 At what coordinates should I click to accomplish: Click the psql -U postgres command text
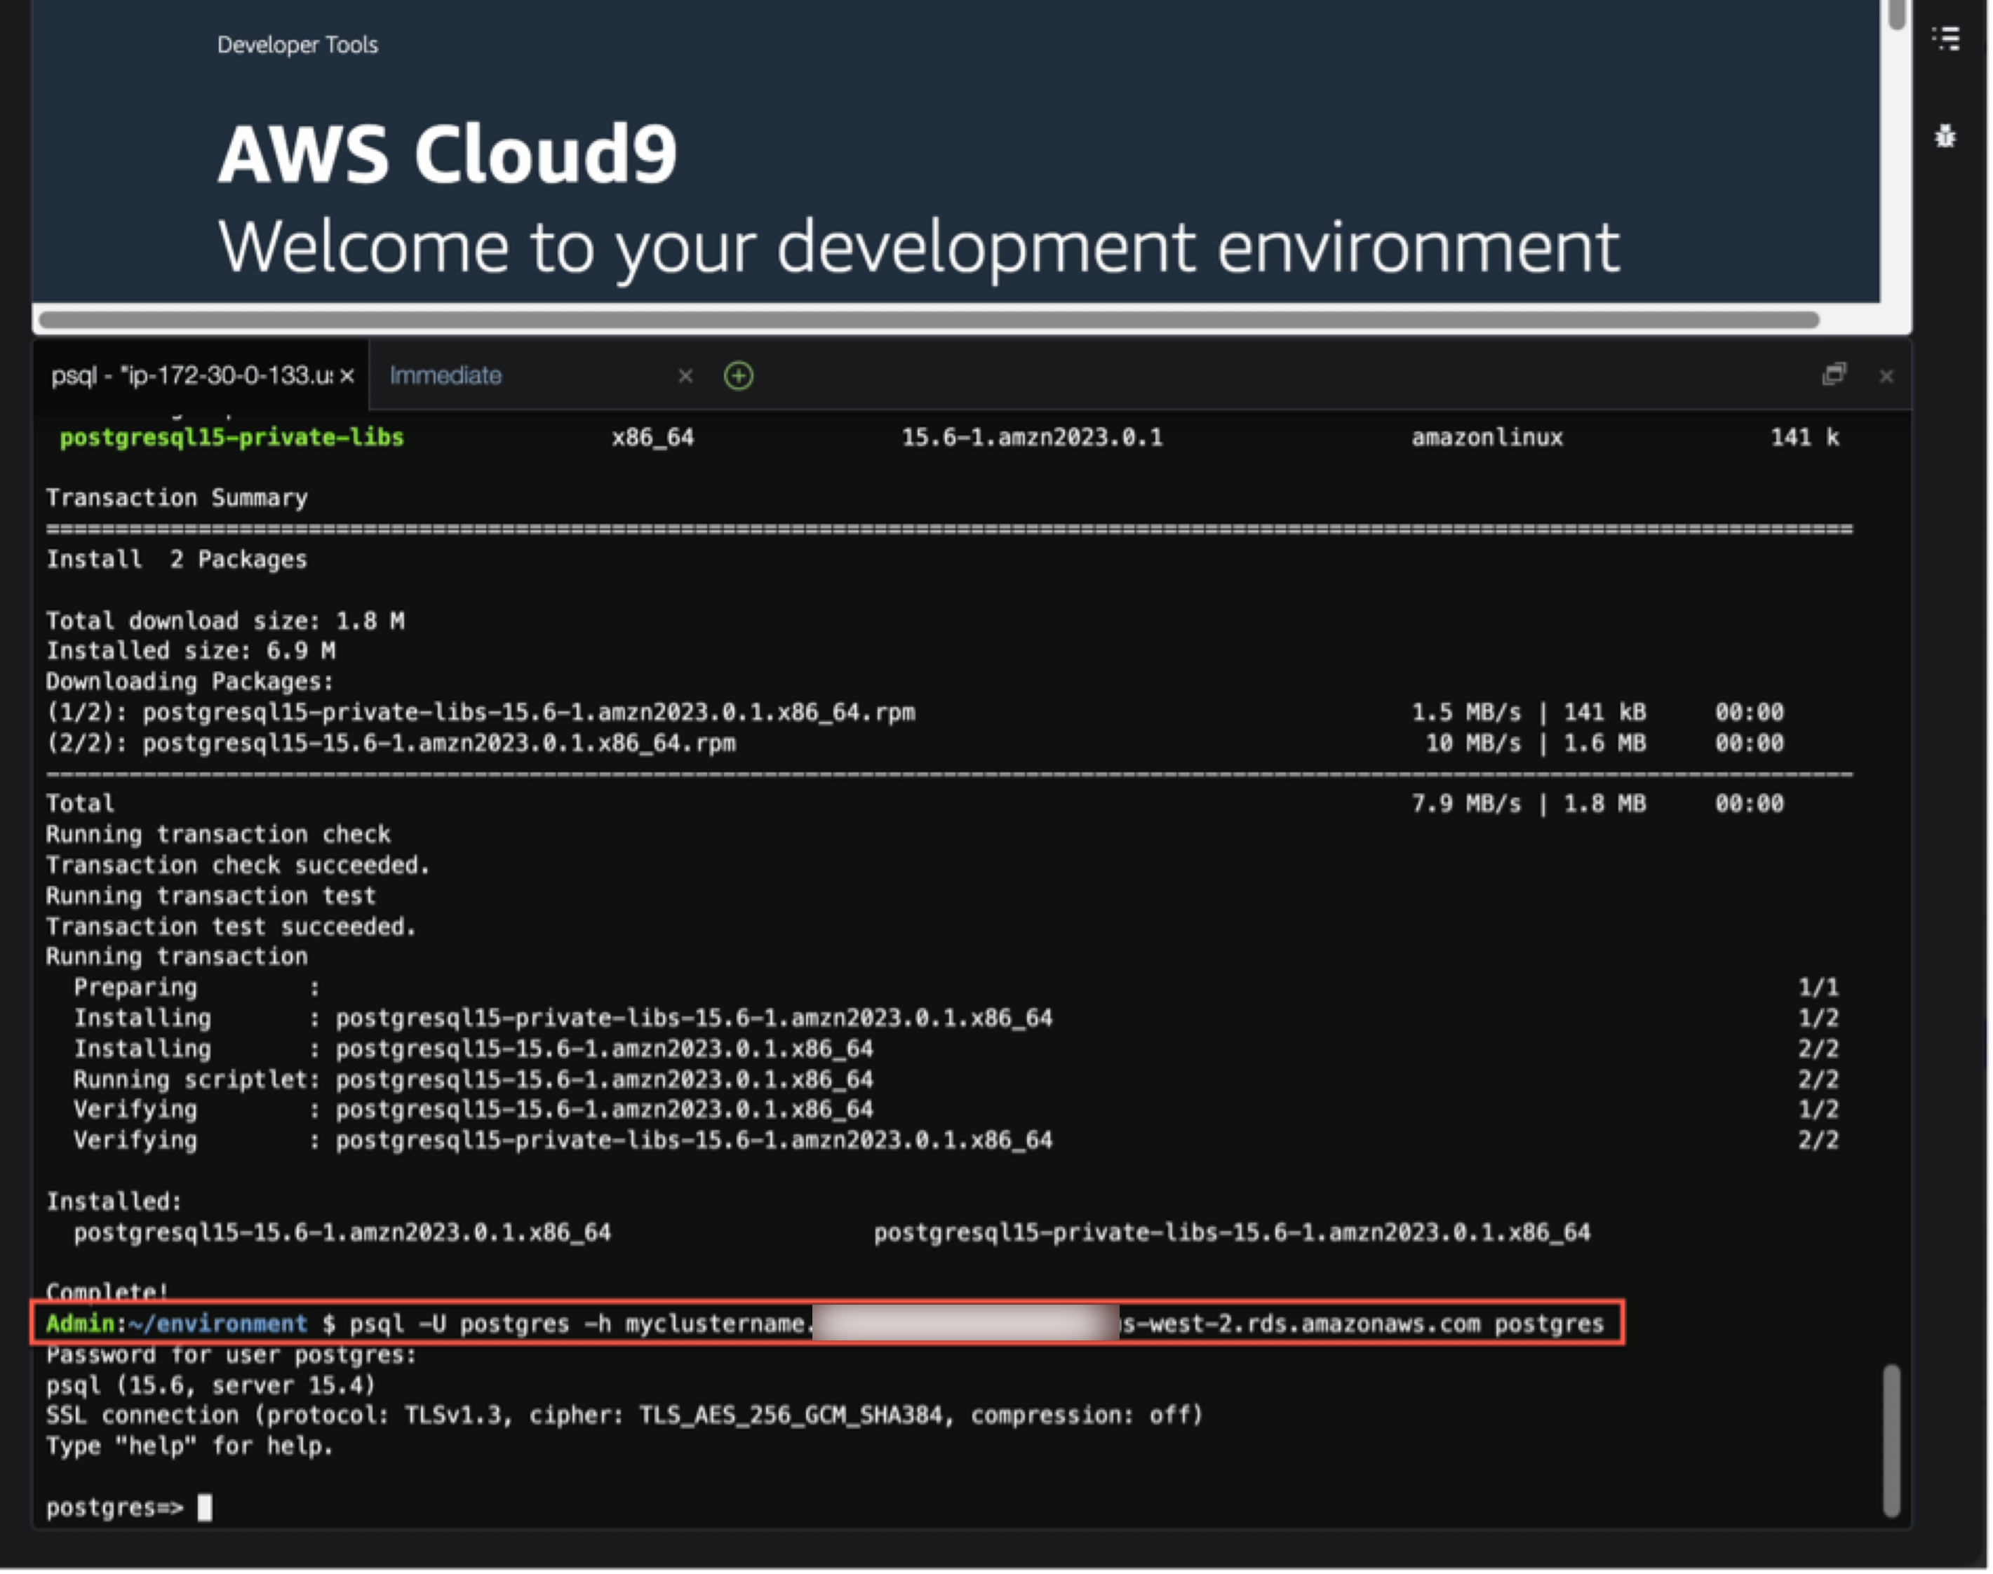[977, 1324]
